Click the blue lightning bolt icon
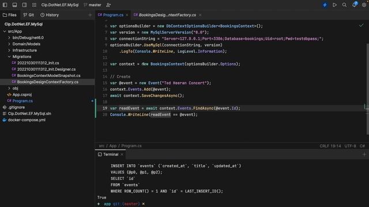 (325, 5)
